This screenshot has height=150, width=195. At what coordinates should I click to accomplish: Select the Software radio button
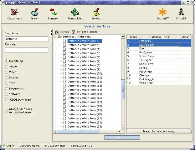(x=7, y=94)
